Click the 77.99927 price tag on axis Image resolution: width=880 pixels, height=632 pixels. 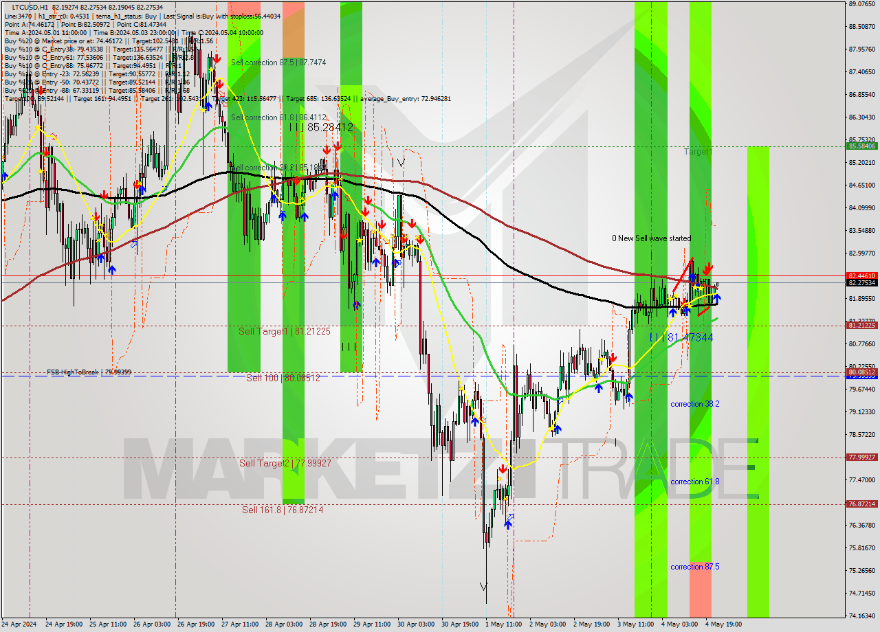click(x=862, y=458)
